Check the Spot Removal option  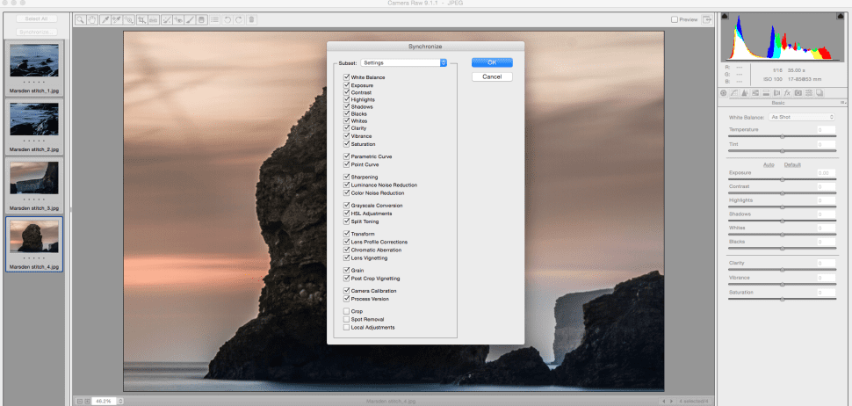346,320
